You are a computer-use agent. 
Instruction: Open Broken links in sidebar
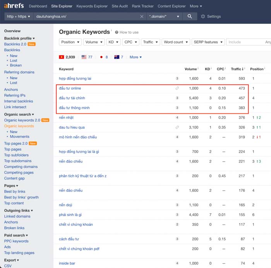[x=14, y=228]
